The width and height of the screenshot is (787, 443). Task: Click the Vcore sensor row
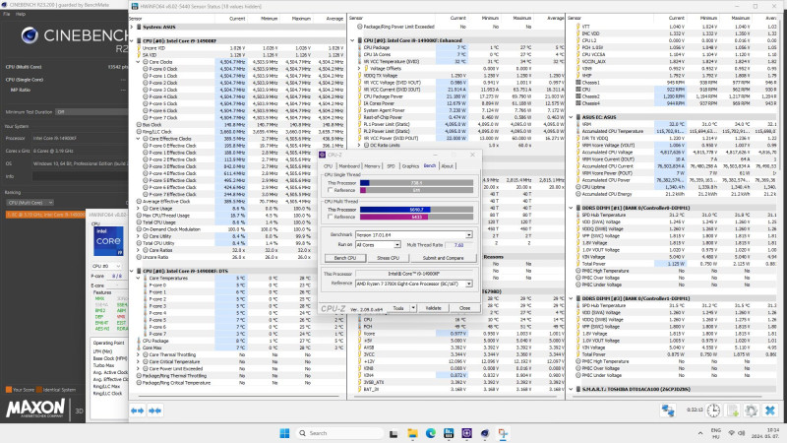pos(456,334)
